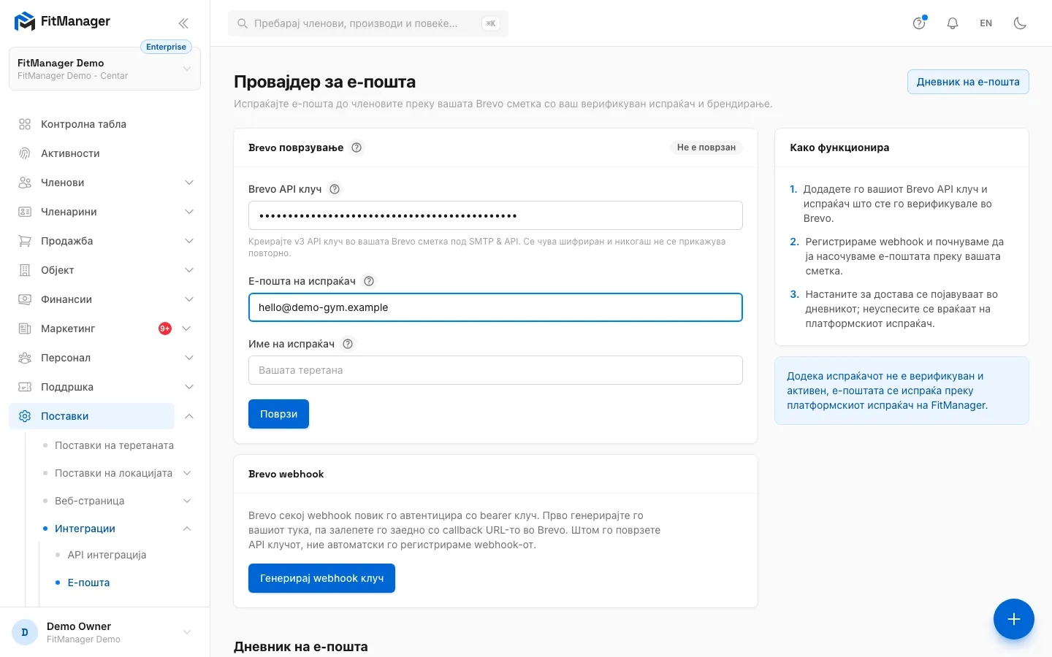Expand the Продажба menu chevron
This screenshot has height=657, width=1052.
(189, 241)
